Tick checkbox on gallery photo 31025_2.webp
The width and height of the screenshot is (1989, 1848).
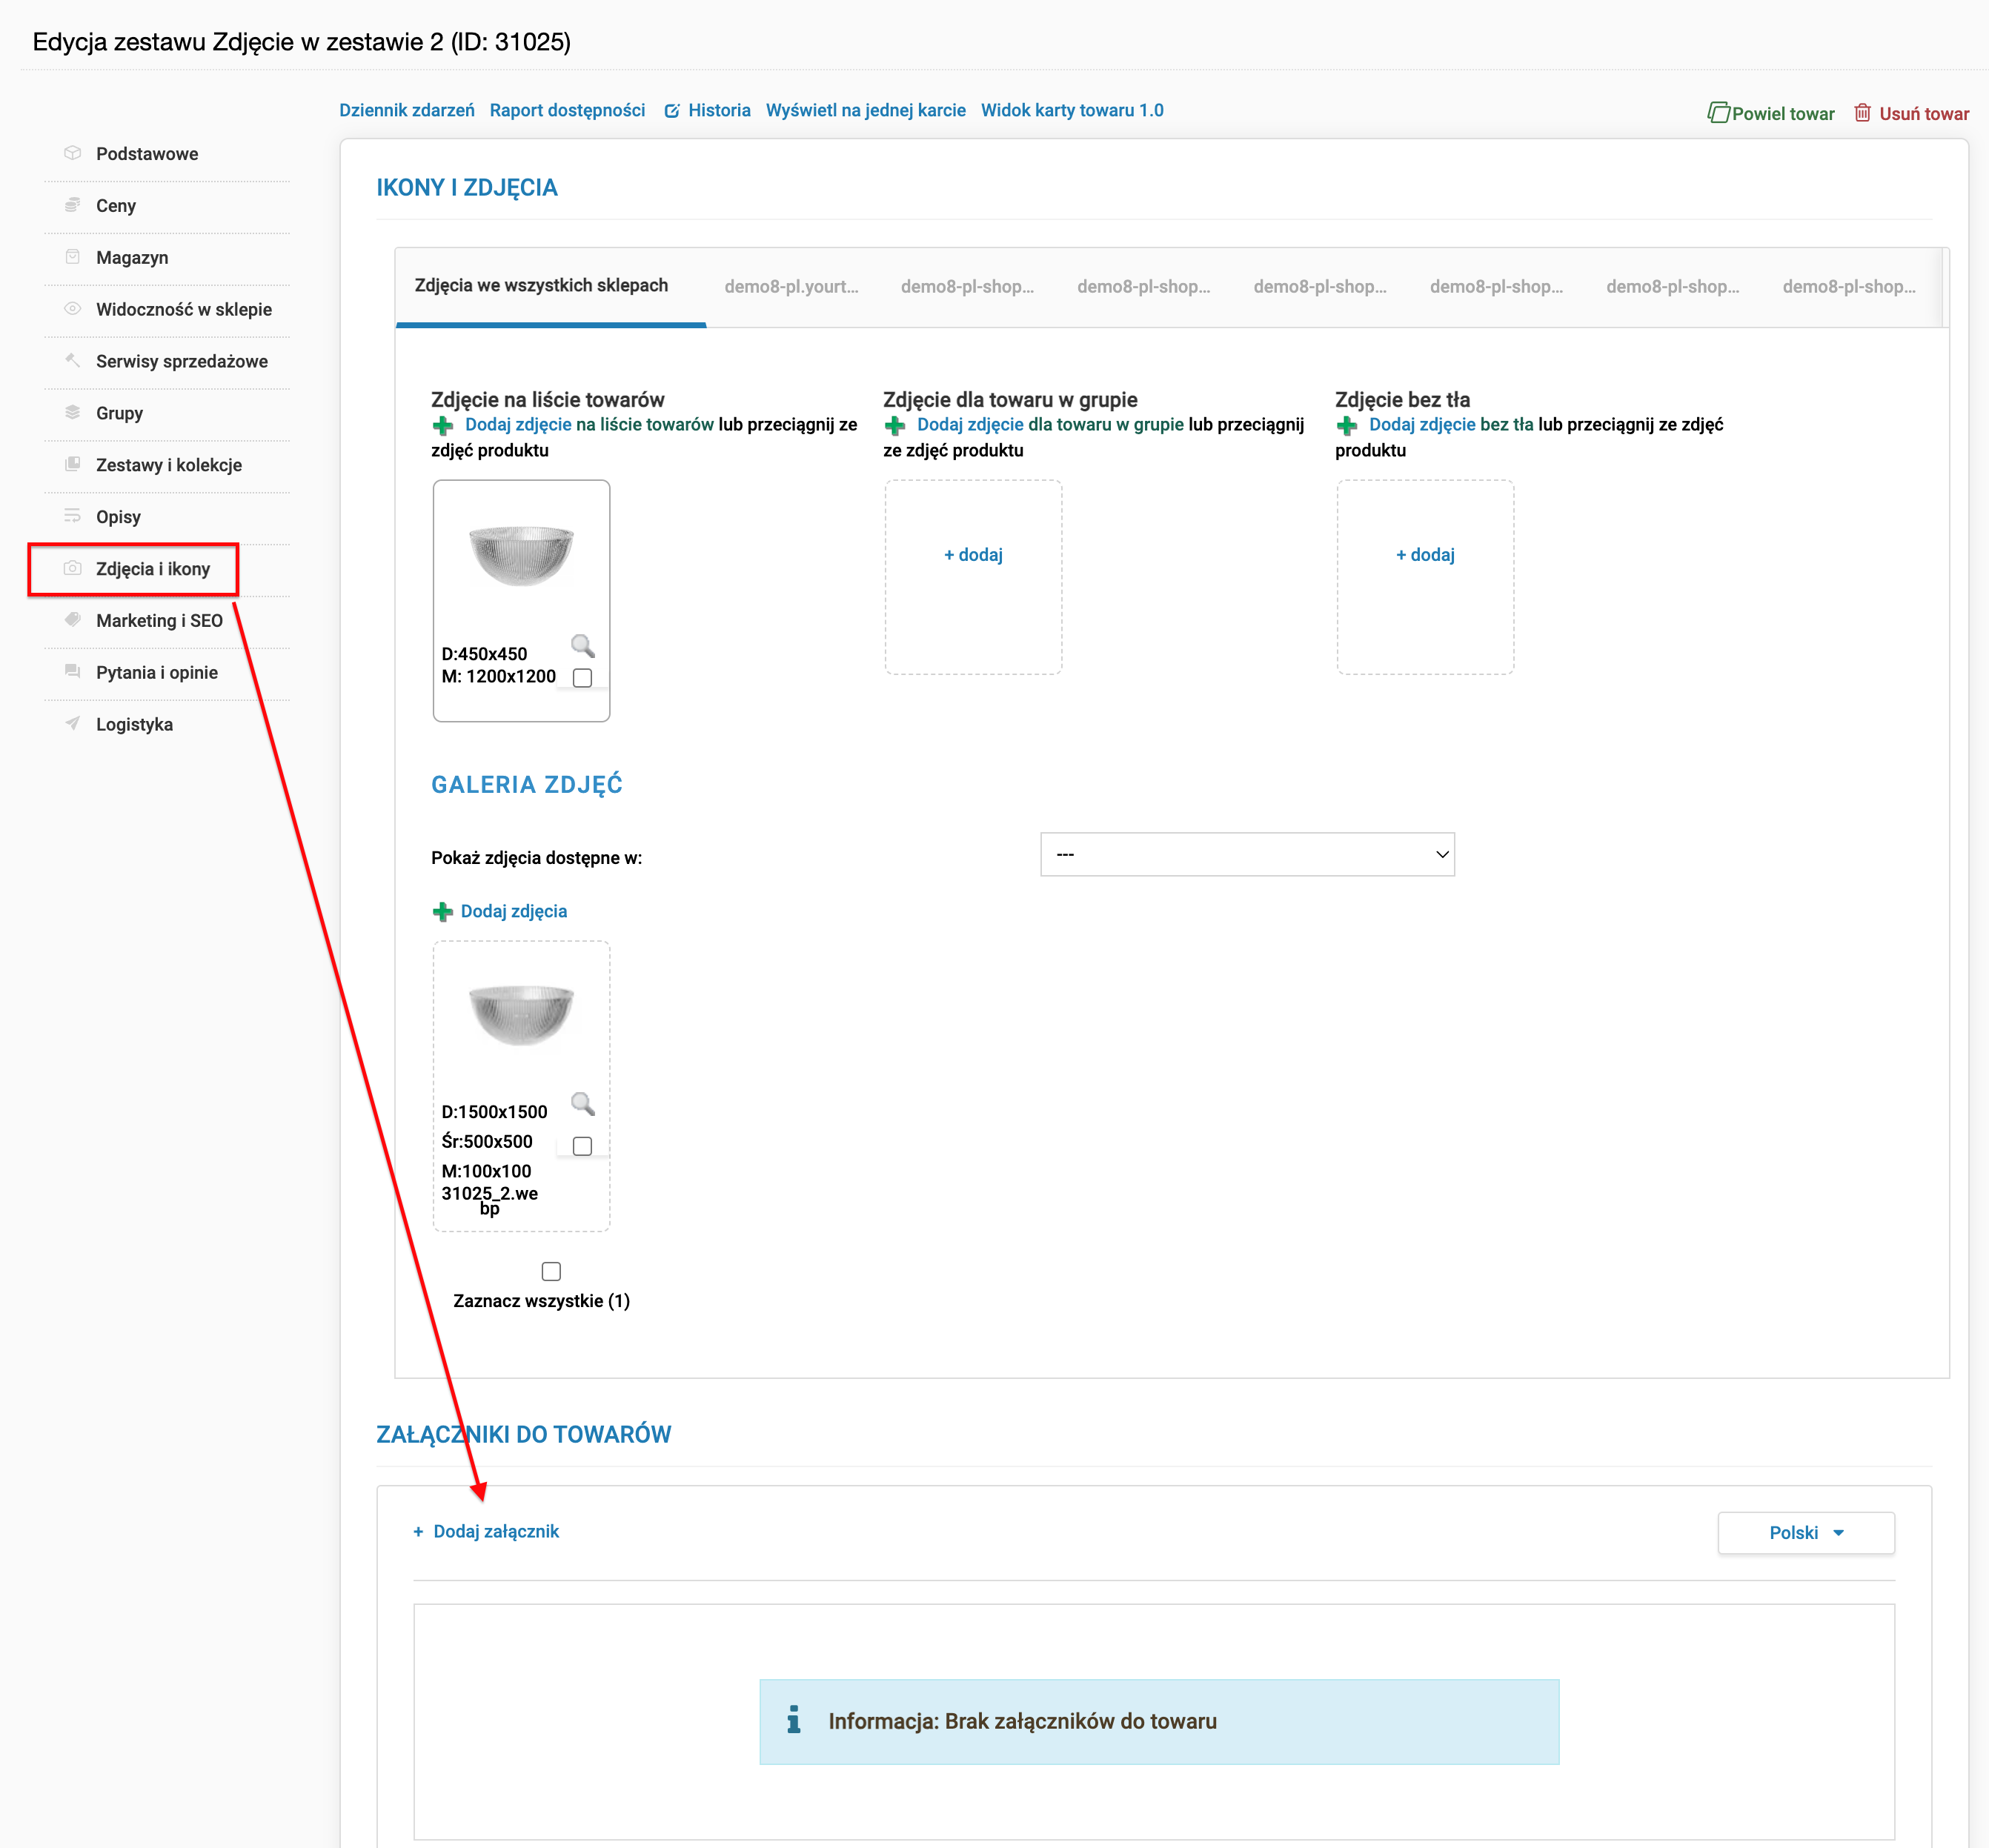pos(582,1146)
